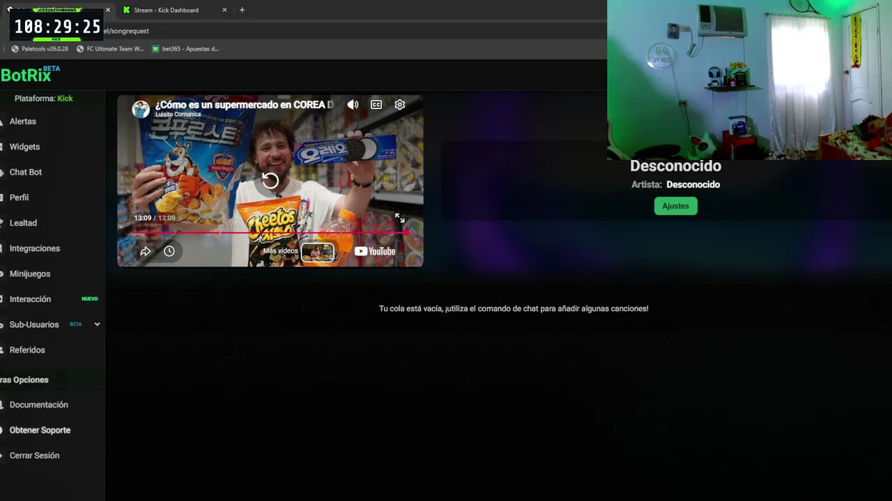This screenshot has height=501, width=892.
Task: Log out with Cerrar Sesión
Action: (34, 456)
